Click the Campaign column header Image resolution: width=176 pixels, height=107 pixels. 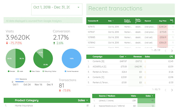[x=97, y=57]
